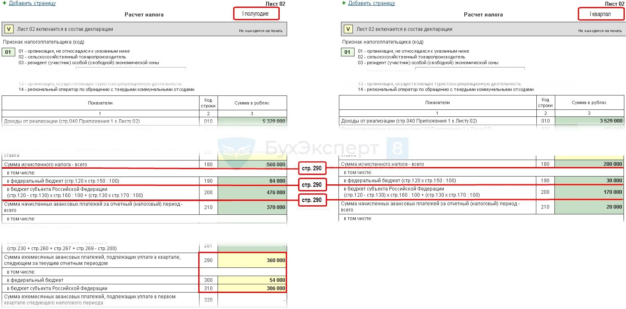
Task: Click 'Код строки' column header in right form
Action: pos(545,103)
